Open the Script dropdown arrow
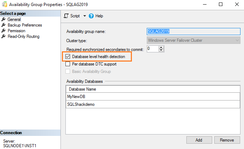This screenshot has width=244, height=149. coord(85,16)
